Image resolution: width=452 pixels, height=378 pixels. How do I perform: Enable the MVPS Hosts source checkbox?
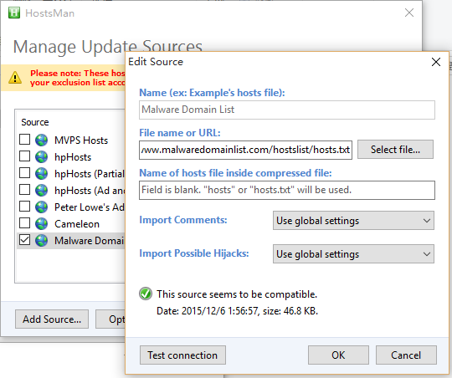[x=25, y=139]
